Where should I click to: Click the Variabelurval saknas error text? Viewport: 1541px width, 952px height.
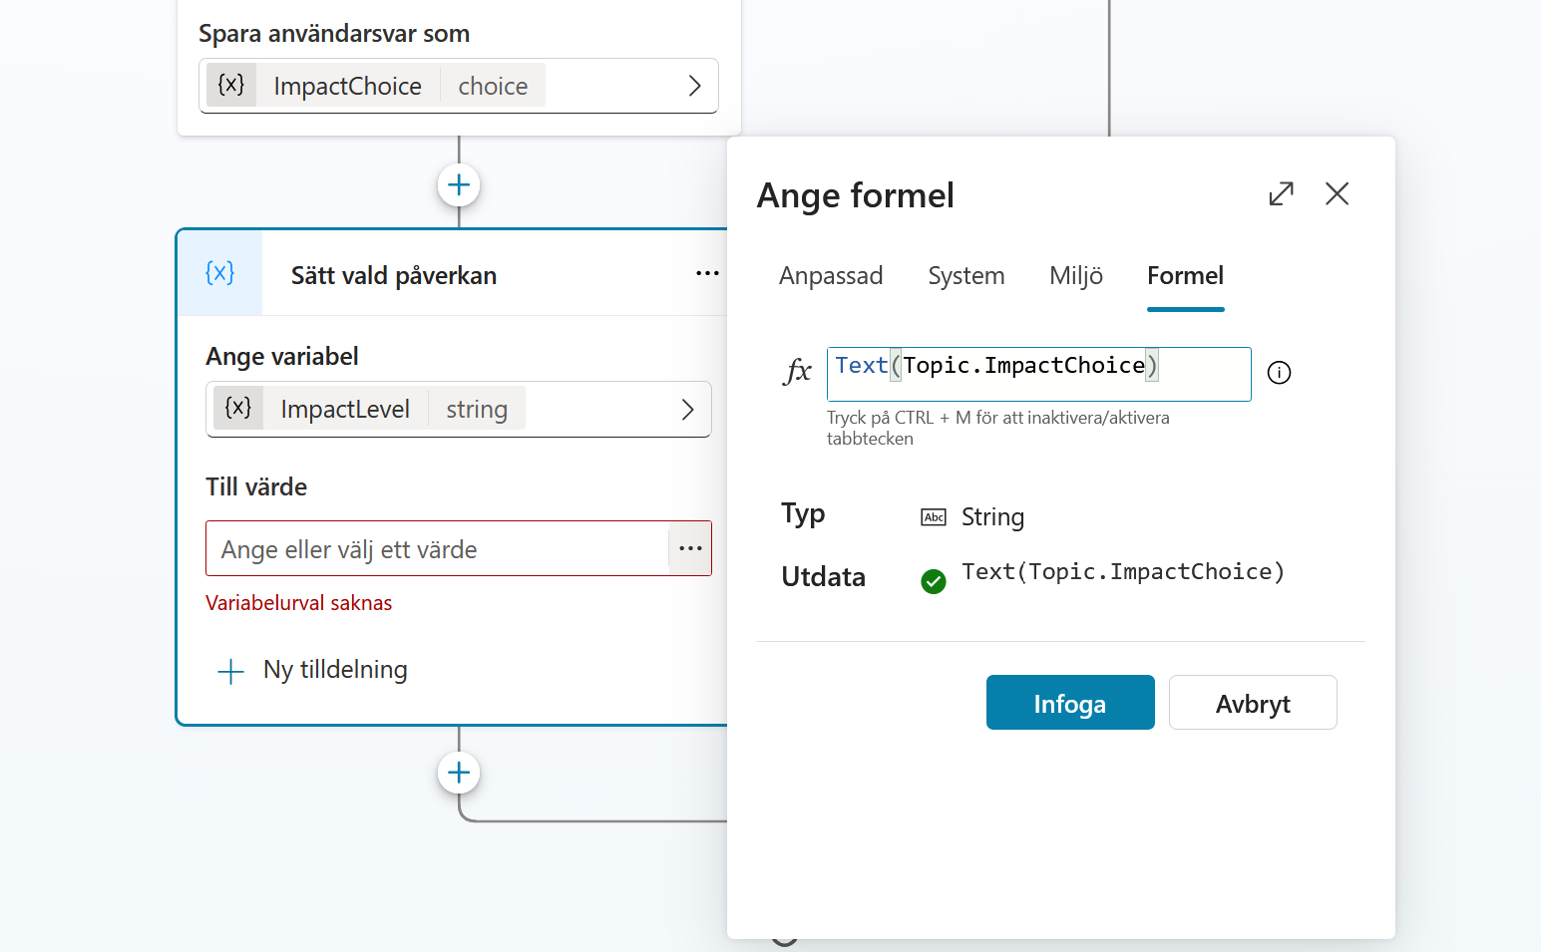[x=299, y=603]
